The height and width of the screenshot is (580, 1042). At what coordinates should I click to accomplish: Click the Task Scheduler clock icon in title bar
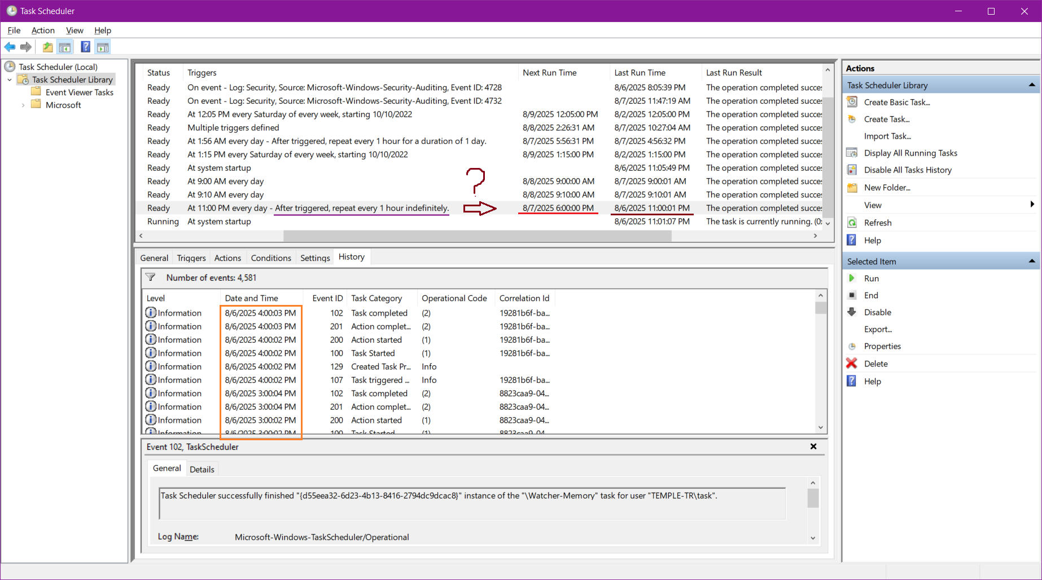(11, 11)
